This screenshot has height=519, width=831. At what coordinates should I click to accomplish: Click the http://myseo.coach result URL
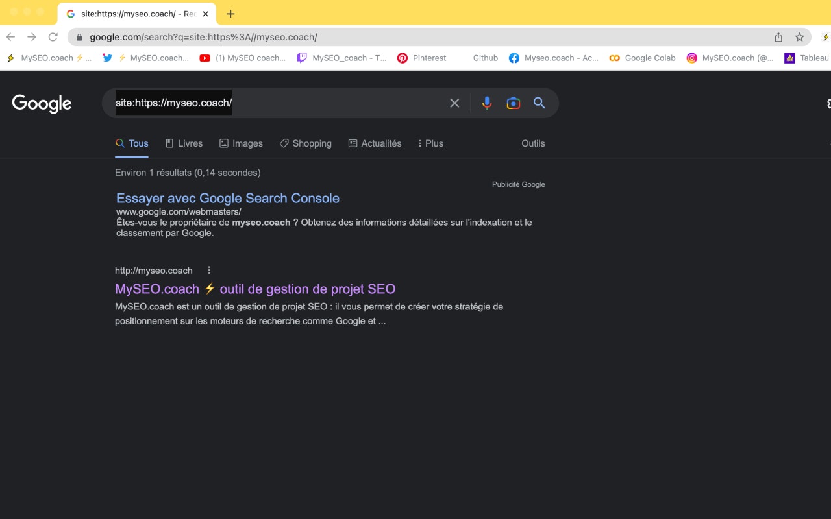pyautogui.click(x=154, y=271)
